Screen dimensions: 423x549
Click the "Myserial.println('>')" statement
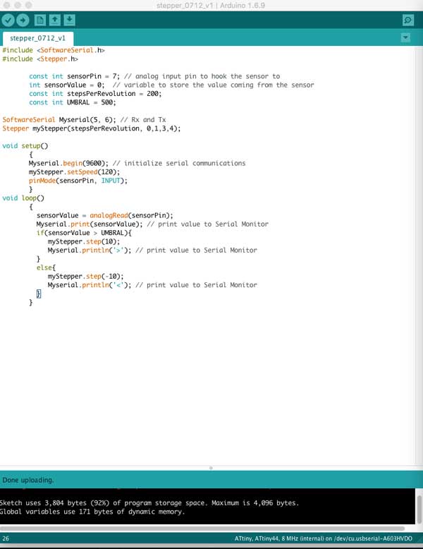pyautogui.click(x=90, y=250)
